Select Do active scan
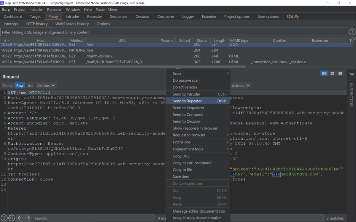The height and width of the screenshot is (222, 356). click(198, 87)
